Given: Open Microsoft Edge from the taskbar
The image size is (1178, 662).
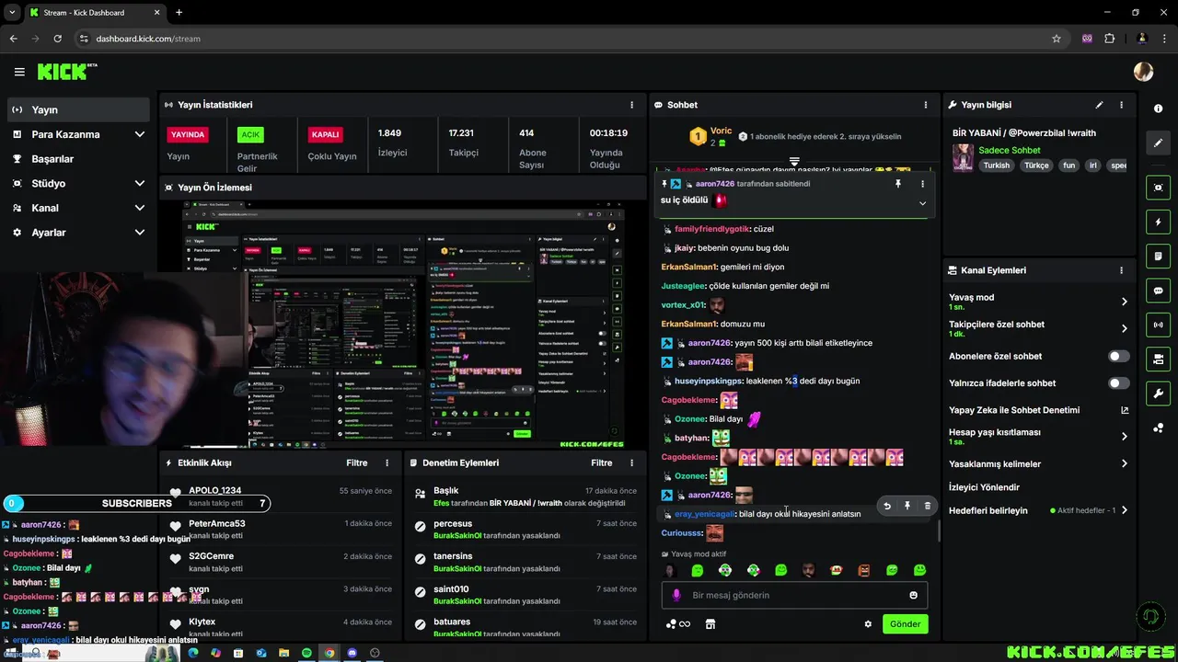Looking at the screenshot, I should click(x=192, y=653).
